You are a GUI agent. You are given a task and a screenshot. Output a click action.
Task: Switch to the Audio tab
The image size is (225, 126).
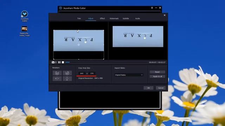137,19
